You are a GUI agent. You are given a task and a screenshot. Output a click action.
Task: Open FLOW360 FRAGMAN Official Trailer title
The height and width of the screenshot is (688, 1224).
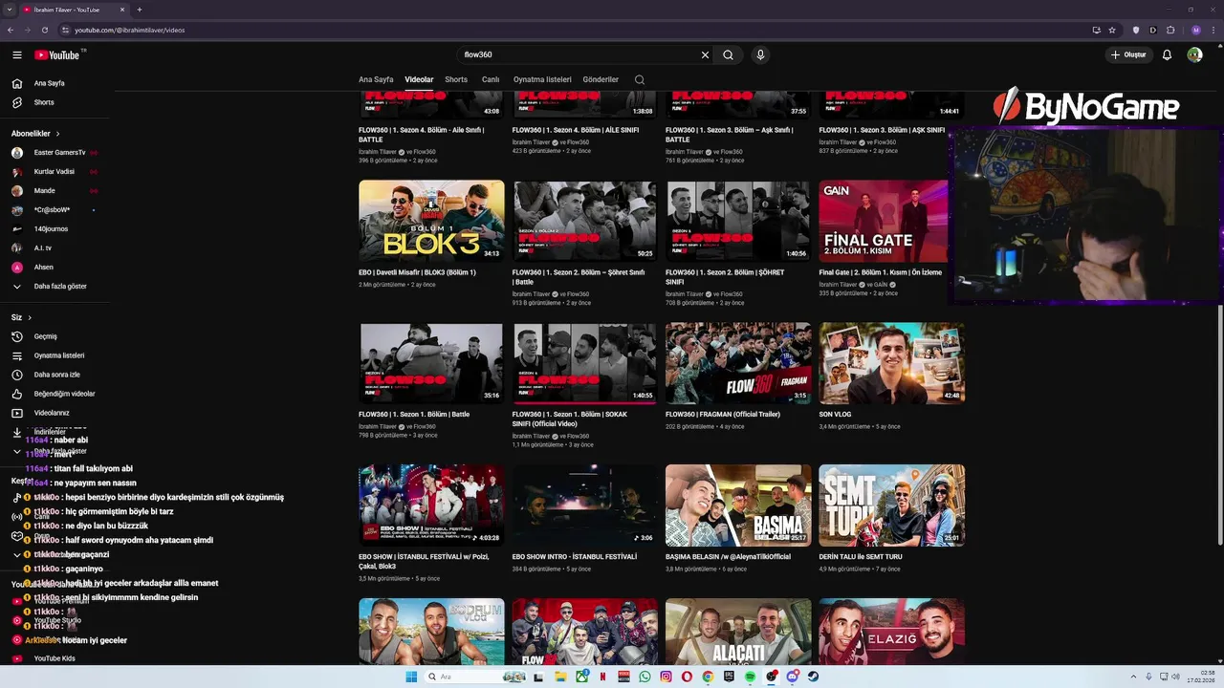tap(723, 415)
